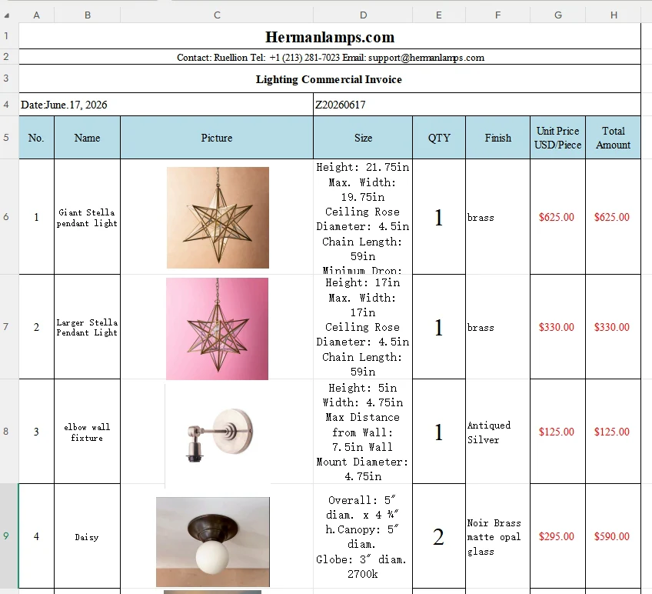Select the Date:June.17, 2026 cell
The image size is (652, 594).
click(x=166, y=105)
